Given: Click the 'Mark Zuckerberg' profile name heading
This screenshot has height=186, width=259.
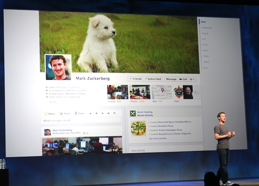Looking at the screenshot, I should point(93,78).
